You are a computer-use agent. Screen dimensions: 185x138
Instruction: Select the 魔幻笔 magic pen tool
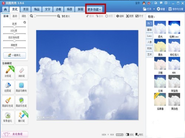[x=21, y=117]
